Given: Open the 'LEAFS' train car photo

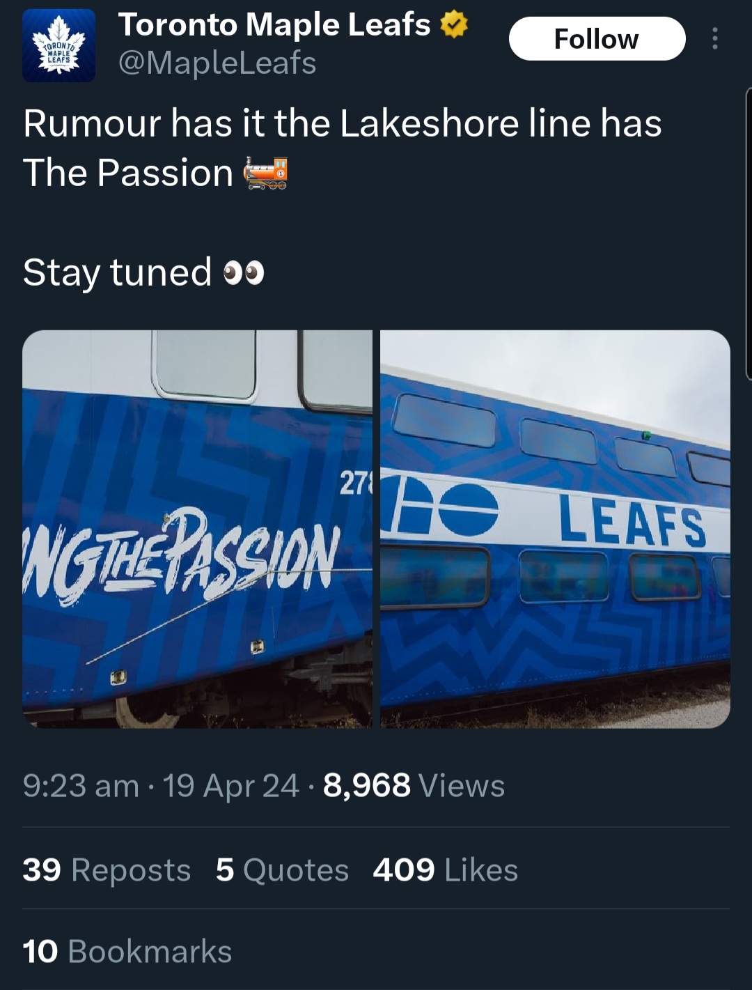Looking at the screenshot, I should click(555, 529).
